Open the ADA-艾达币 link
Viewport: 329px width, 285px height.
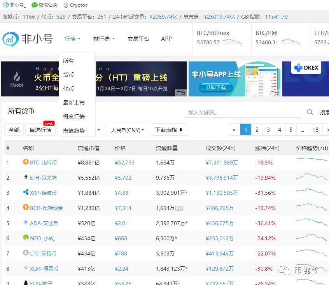tap(44, 223)
